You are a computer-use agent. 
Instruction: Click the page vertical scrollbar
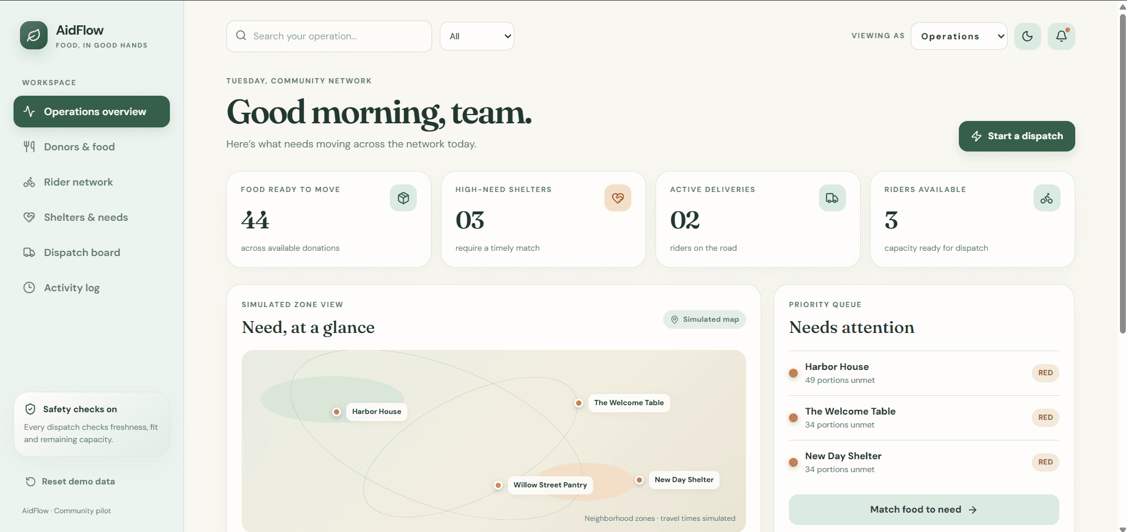(x=1122, y=174)
